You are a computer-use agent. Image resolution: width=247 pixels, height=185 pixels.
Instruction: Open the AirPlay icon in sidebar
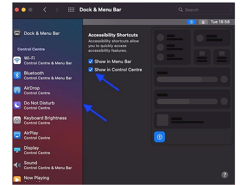[x=17, y=135]
